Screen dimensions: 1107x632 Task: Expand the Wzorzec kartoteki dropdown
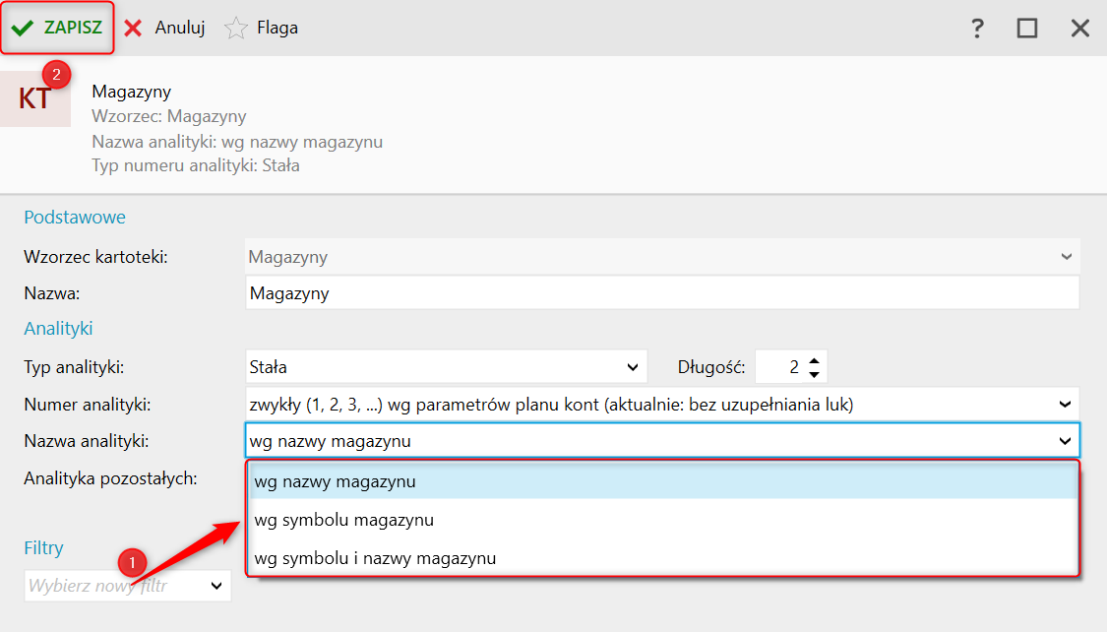coord(1066,257)
